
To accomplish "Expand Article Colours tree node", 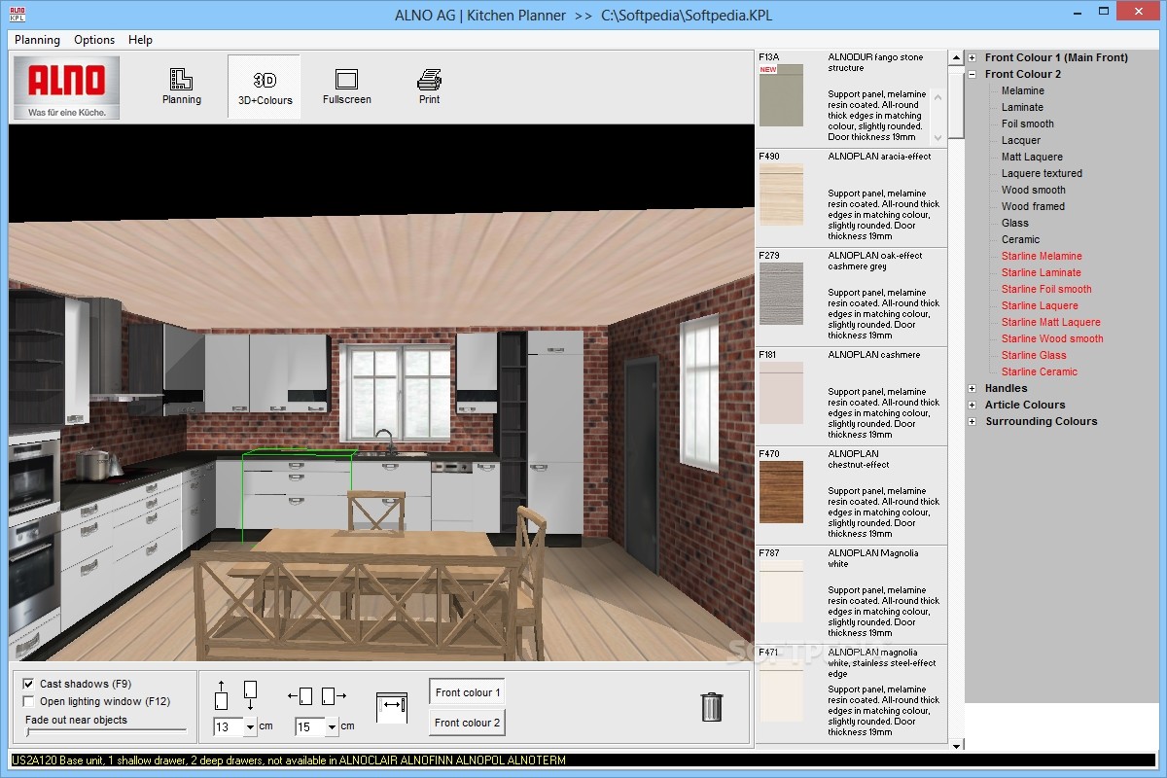I will pos(972,405).
